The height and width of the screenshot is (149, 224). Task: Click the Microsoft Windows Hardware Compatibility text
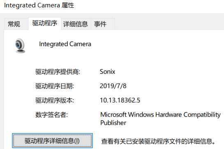(x=161, y=115)
